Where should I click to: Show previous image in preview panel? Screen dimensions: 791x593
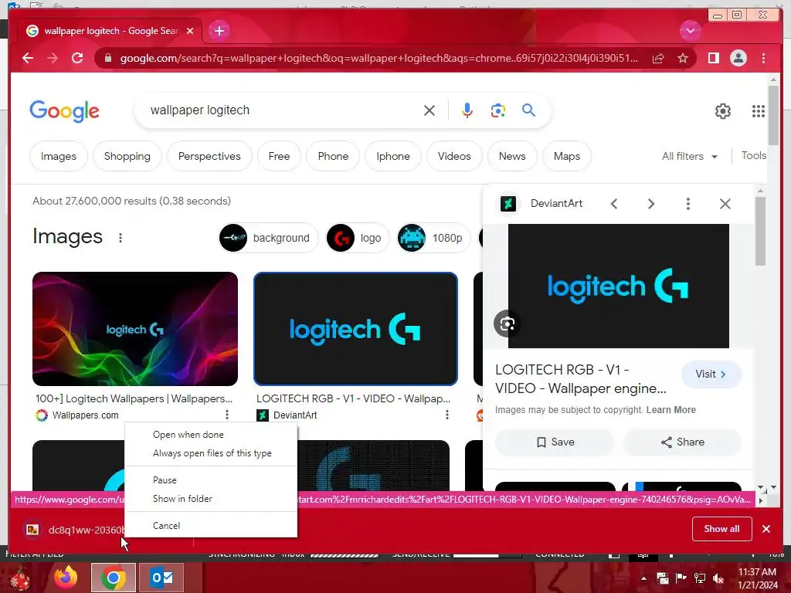614,204
